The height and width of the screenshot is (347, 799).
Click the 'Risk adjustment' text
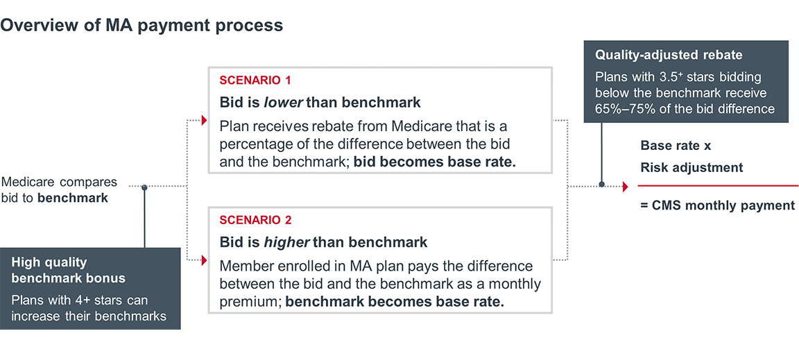tap(690, 167)
